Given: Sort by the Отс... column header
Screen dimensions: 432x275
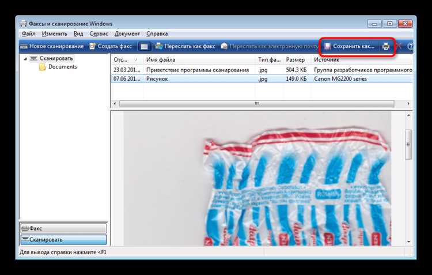Looking at the screenshot, I should click(126, 59).
